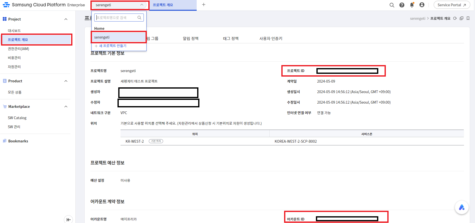This screenshot has width=475, height=223.
Task: Refresh page using the breadcrumb reload icon
Action: [x=455, y=18]
